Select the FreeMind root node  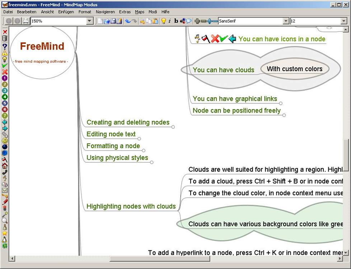tap(42, 53)
